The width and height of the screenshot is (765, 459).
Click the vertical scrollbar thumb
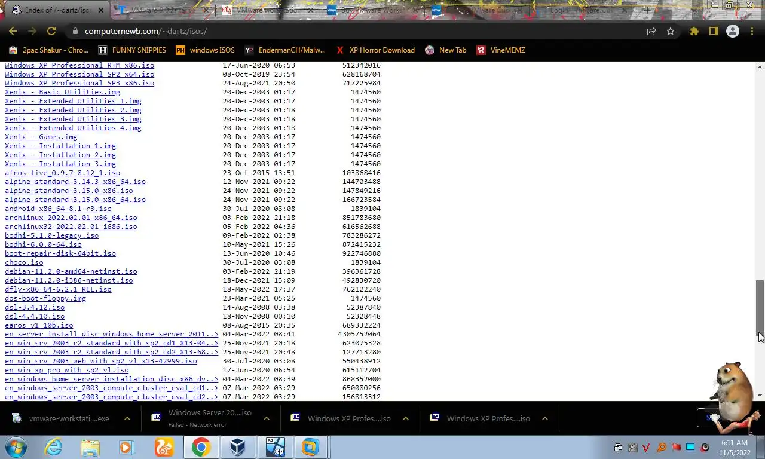[760, 310]
